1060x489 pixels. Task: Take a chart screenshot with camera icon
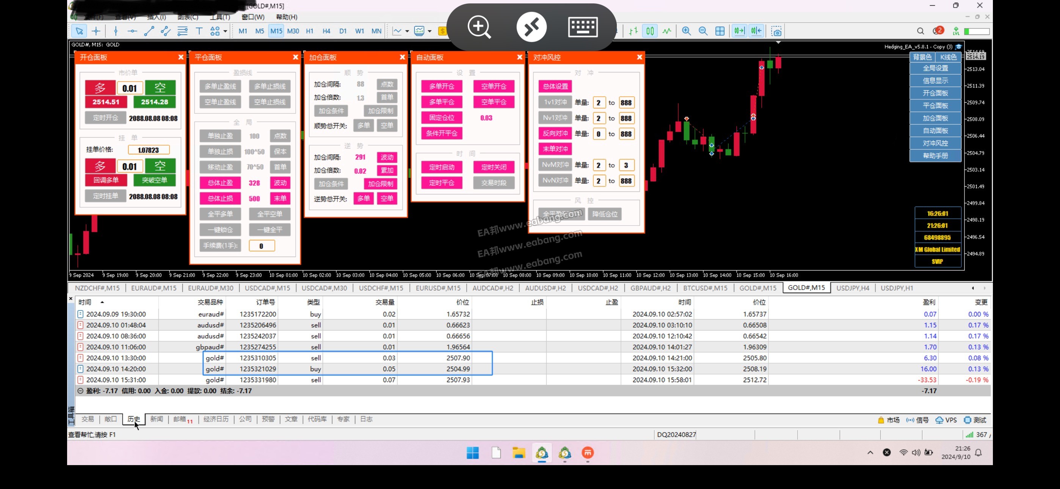[x=776, y=31]
